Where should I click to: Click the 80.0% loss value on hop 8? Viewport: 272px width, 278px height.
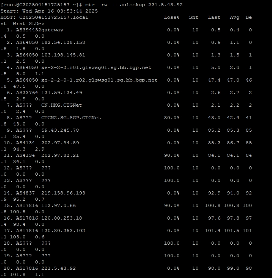(171, 118)
